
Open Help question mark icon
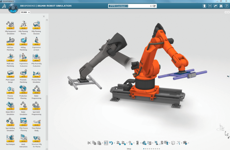[227, 6]
